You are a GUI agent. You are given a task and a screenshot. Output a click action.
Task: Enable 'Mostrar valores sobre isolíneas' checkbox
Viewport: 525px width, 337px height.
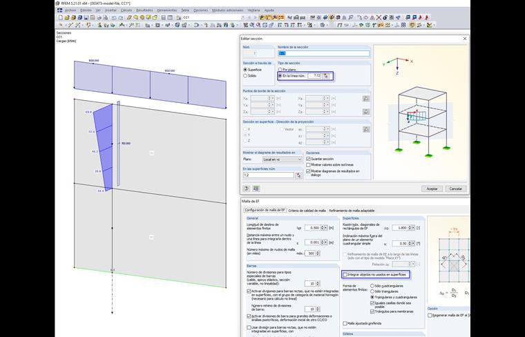pos(308,164)
